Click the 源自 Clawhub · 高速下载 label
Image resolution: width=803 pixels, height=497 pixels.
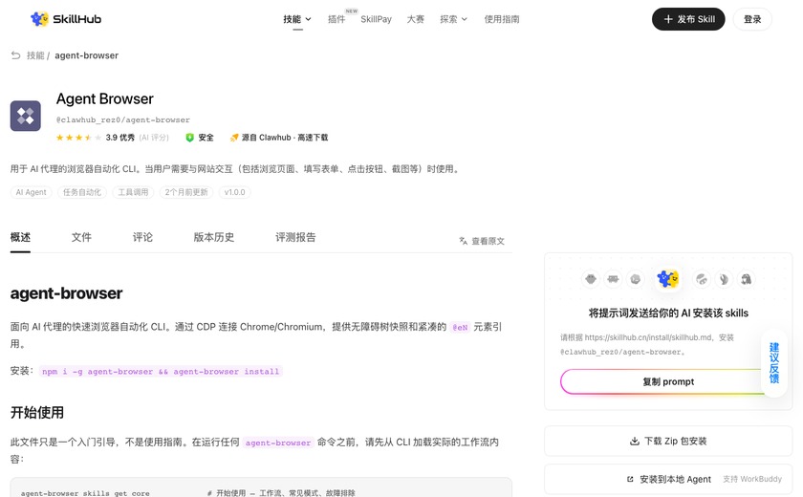285,138
